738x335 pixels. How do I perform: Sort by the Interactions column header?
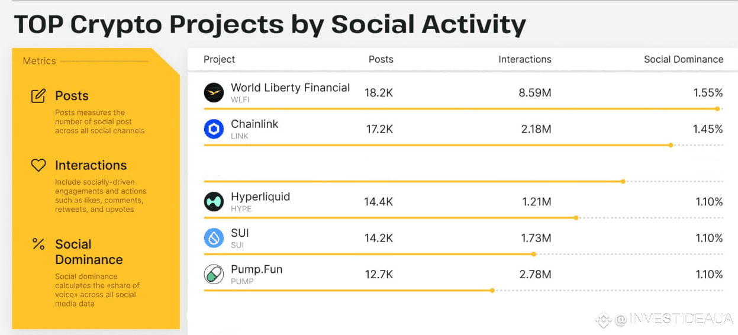pyautogui.click(x=525, y=59)
